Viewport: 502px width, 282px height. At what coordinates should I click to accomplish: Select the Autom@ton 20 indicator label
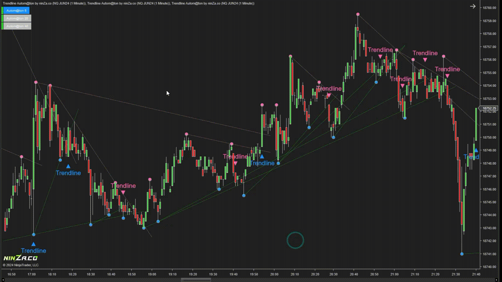17,18
